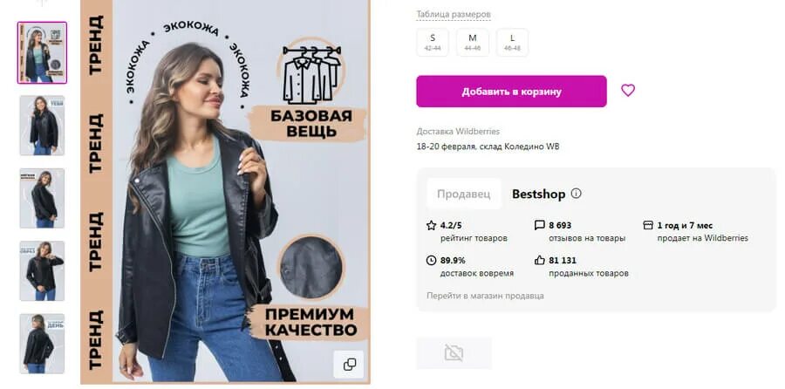The image size is (785, 389).
Task: Click the clock on-time delivery icon
Action: (x=431, y=260)
